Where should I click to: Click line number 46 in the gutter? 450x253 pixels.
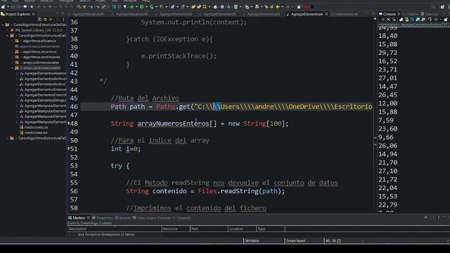tap(74, 107)
